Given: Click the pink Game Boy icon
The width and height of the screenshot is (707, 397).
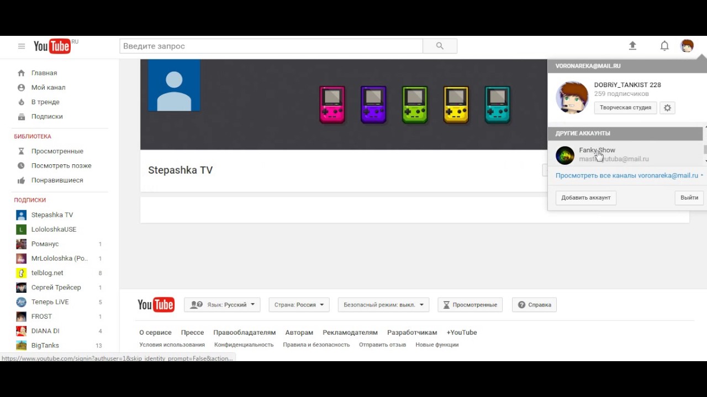Looking at the screenshot, I should (332, 104).
